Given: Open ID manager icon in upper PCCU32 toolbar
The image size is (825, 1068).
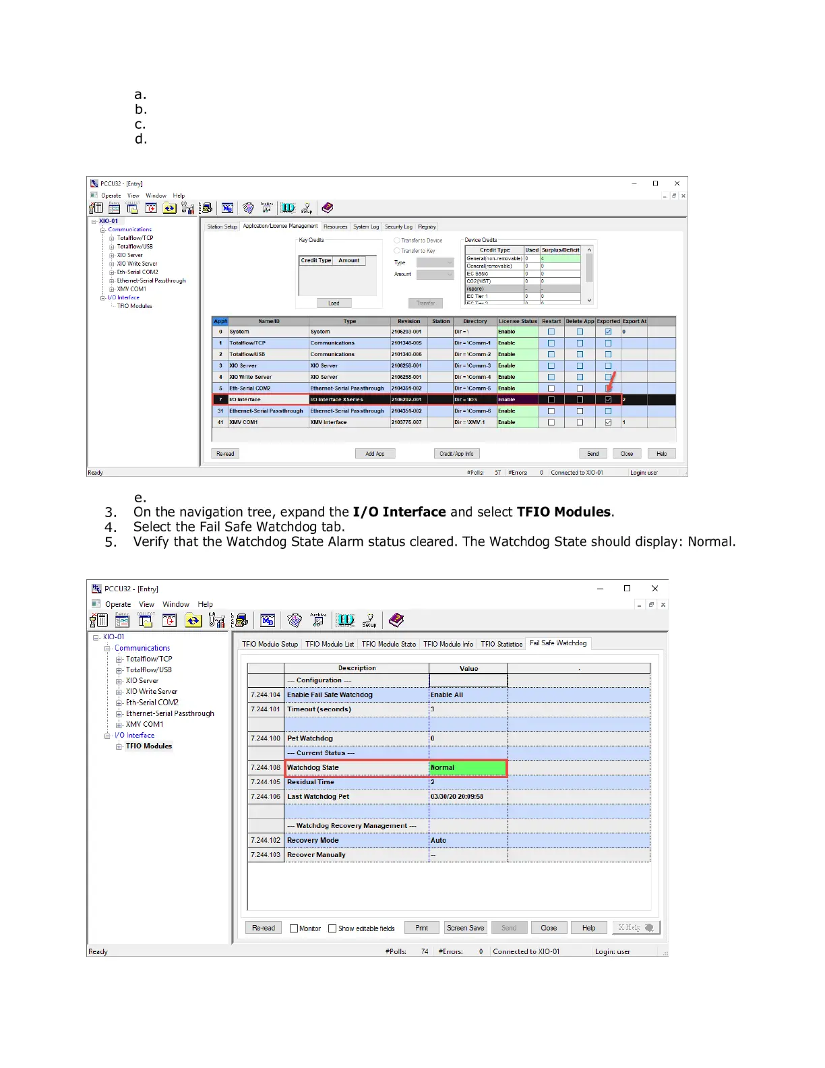Looking at the screenshot, I should pos(288,208).
